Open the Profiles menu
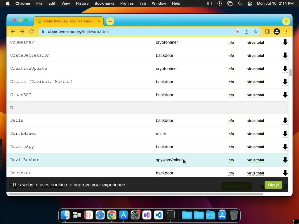The height and width of the screenshot is (224, 299). click(x=127, y=3)
